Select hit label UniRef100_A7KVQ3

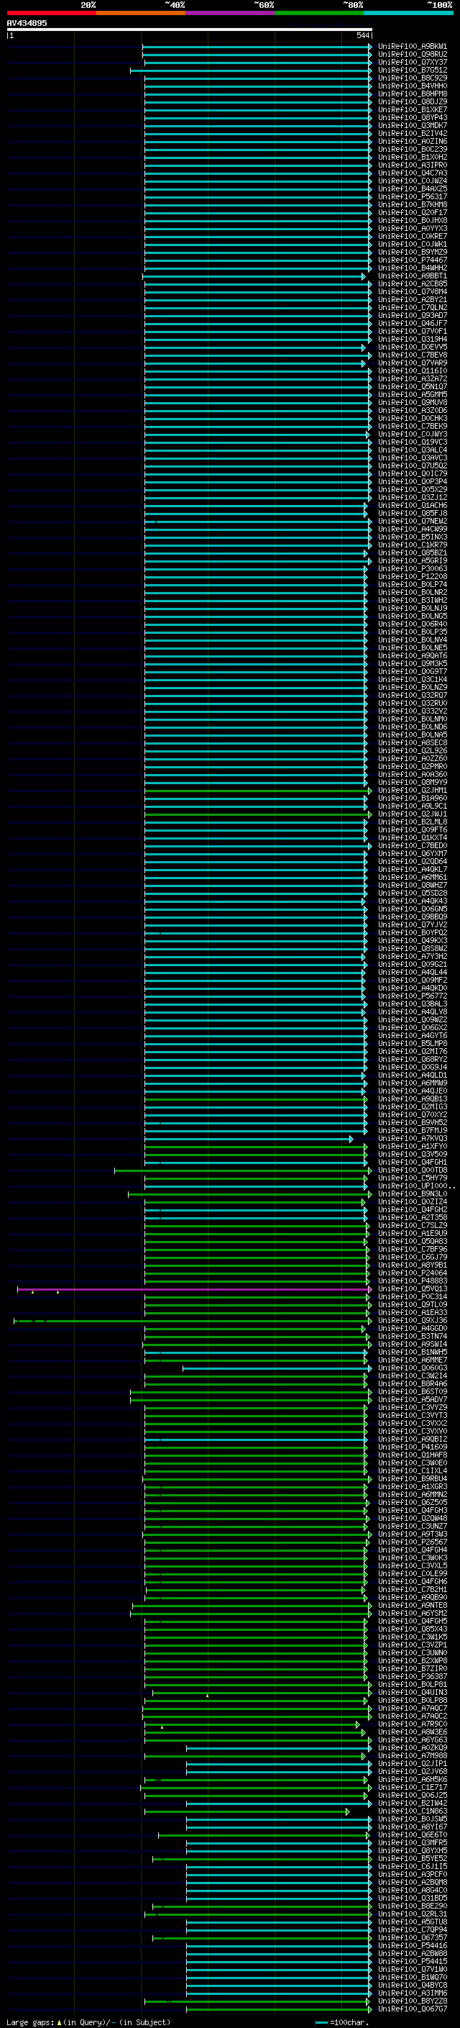(x=413, y=1138)
